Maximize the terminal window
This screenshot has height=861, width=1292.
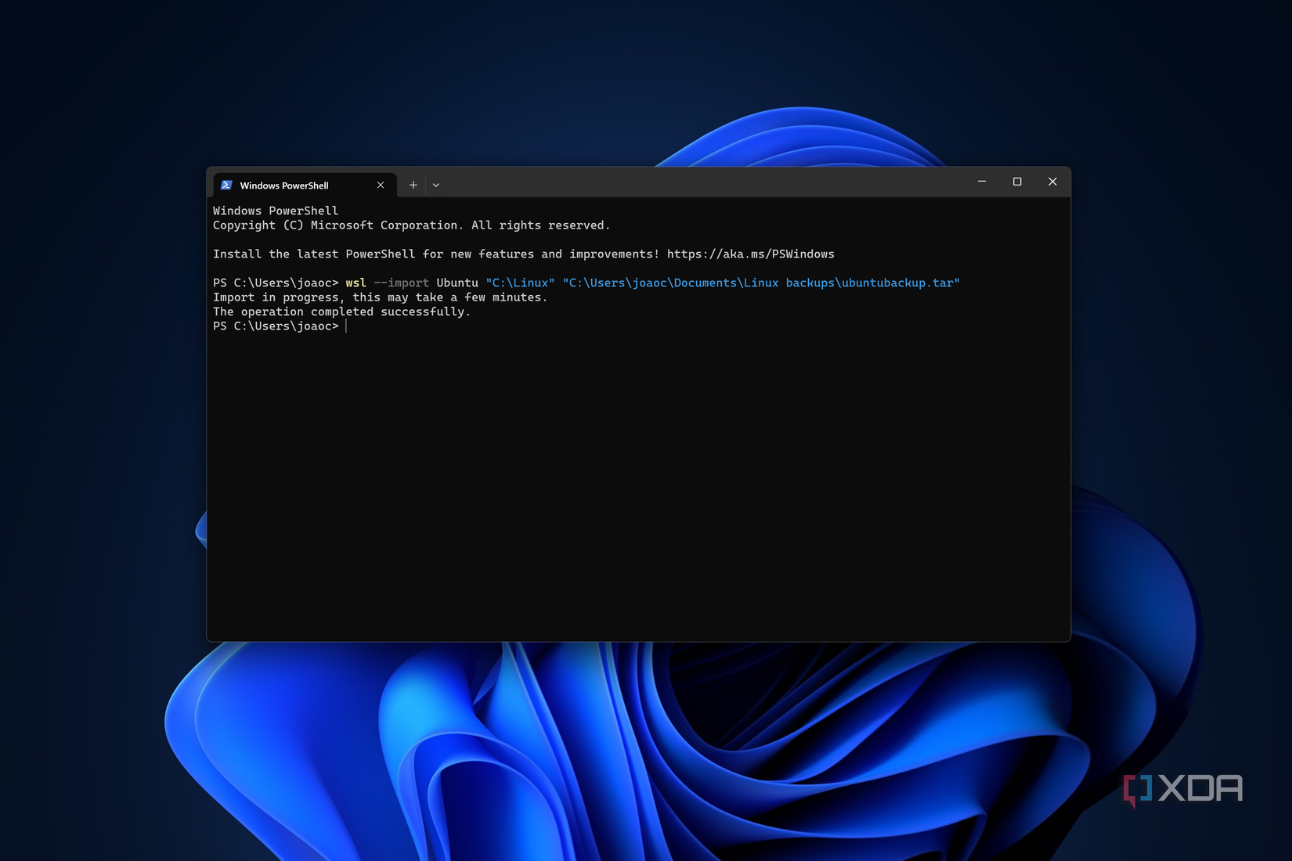(1017, 181)
